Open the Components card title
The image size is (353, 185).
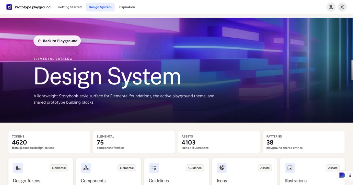point(93,181)
